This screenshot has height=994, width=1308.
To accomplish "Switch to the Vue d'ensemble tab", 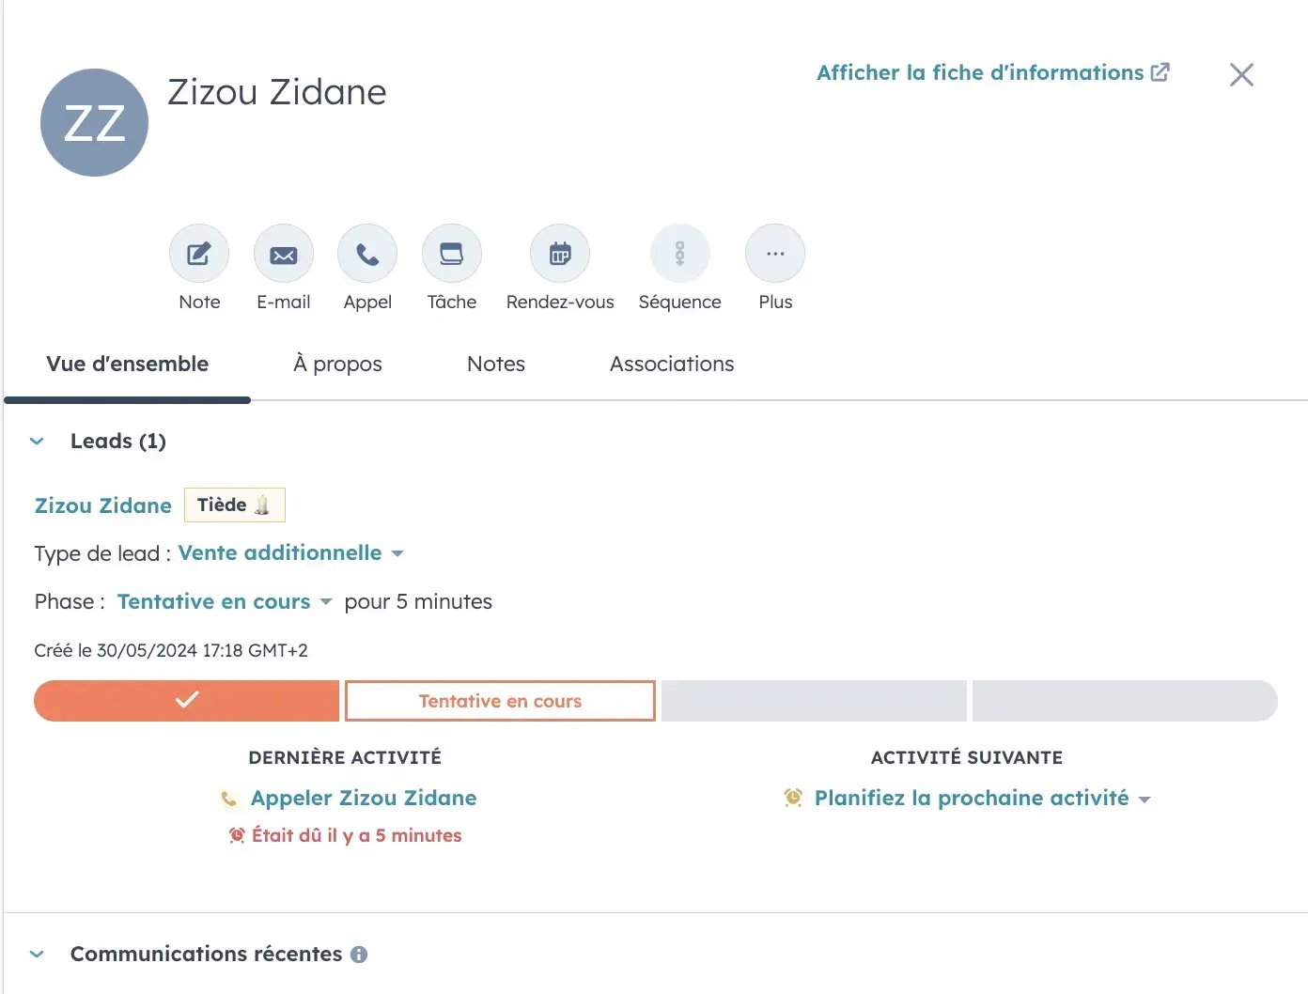I will point(128,364).
